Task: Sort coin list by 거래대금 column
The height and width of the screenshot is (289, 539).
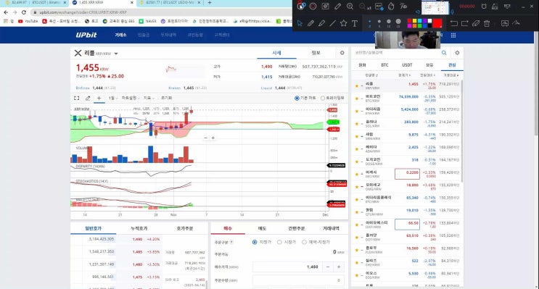Action: point(450,75)
